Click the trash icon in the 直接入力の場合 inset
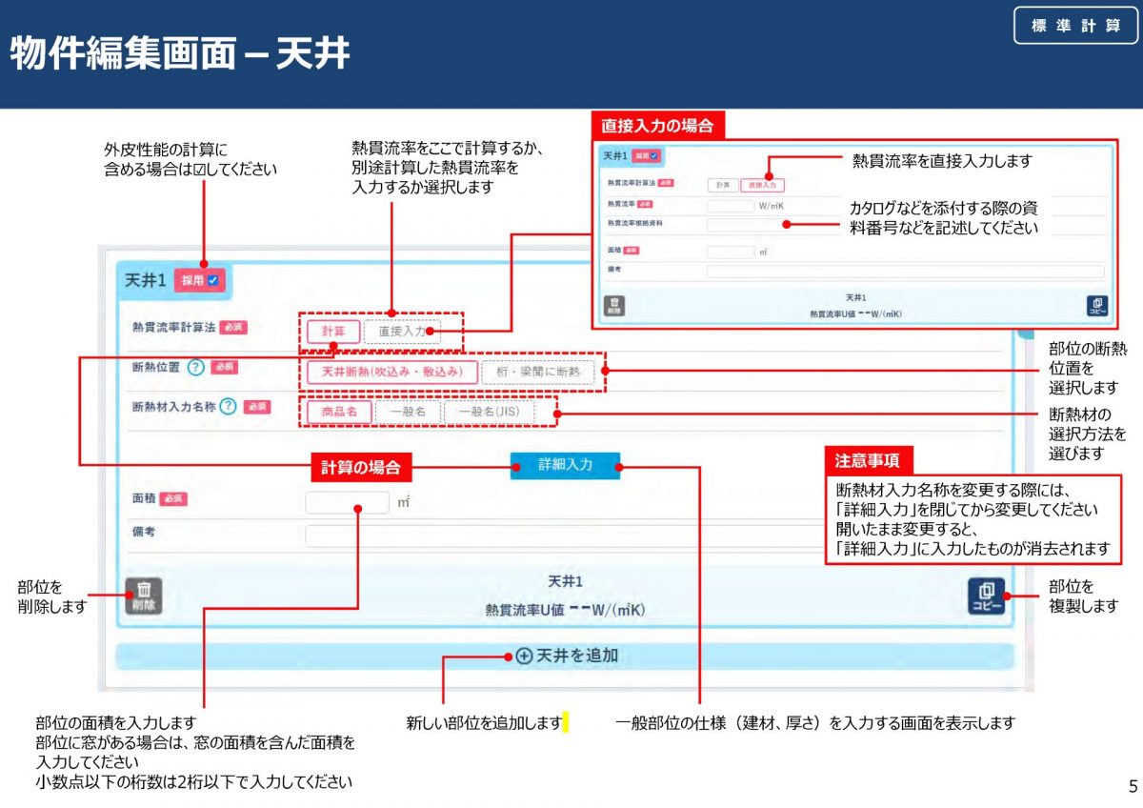This screenshot has height=808, width=1143. 615,307
